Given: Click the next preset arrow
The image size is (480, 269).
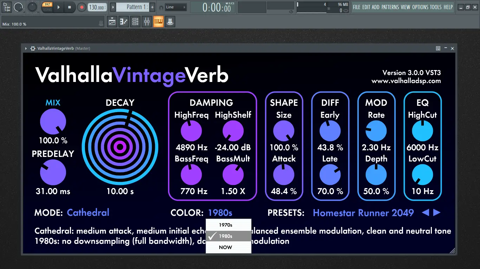Looking at the screenshot, I should [437, 213].
